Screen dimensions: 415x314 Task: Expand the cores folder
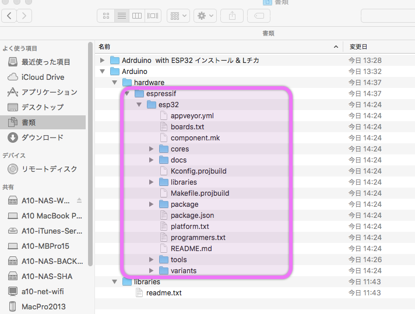152,149
